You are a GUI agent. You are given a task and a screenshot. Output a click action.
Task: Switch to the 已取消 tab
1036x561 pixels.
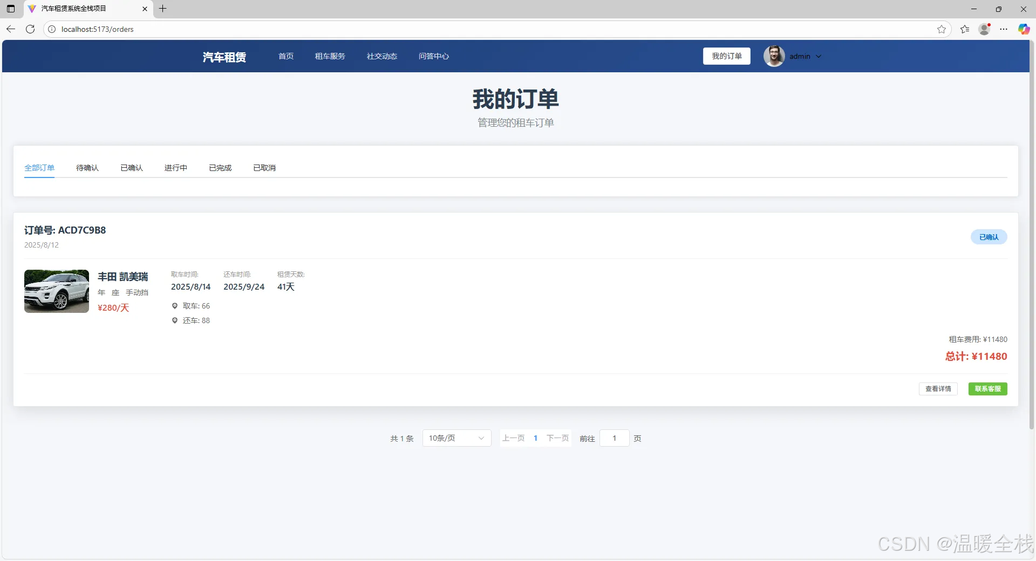(x=264, y=168)
